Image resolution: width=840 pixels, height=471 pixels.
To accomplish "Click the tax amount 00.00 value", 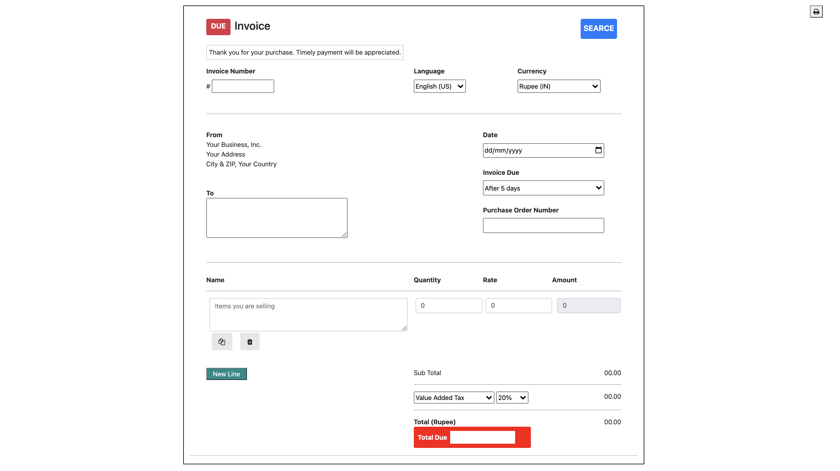I will tap(612, 397).
